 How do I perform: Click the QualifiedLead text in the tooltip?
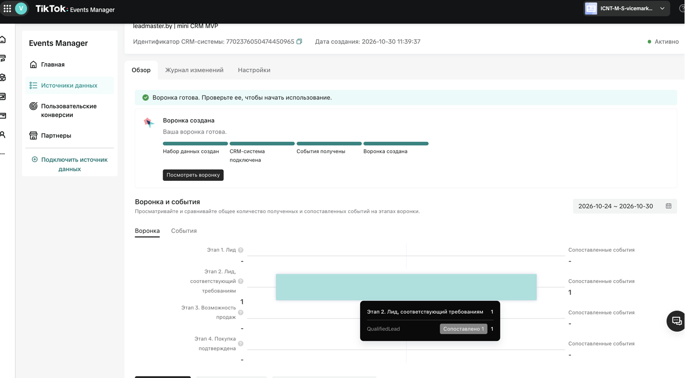tap(383, 329)
